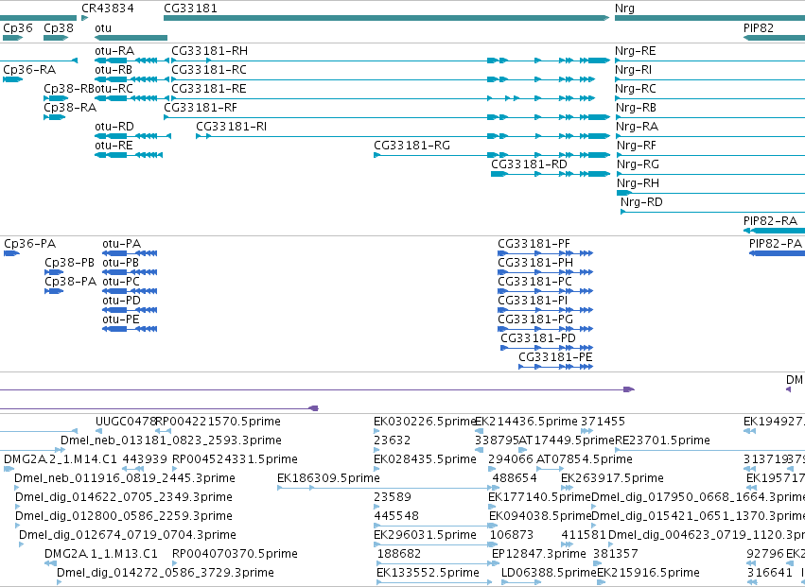Select PIP82-RA transcript
Screen dimensions: 805x587
[774, 231]
